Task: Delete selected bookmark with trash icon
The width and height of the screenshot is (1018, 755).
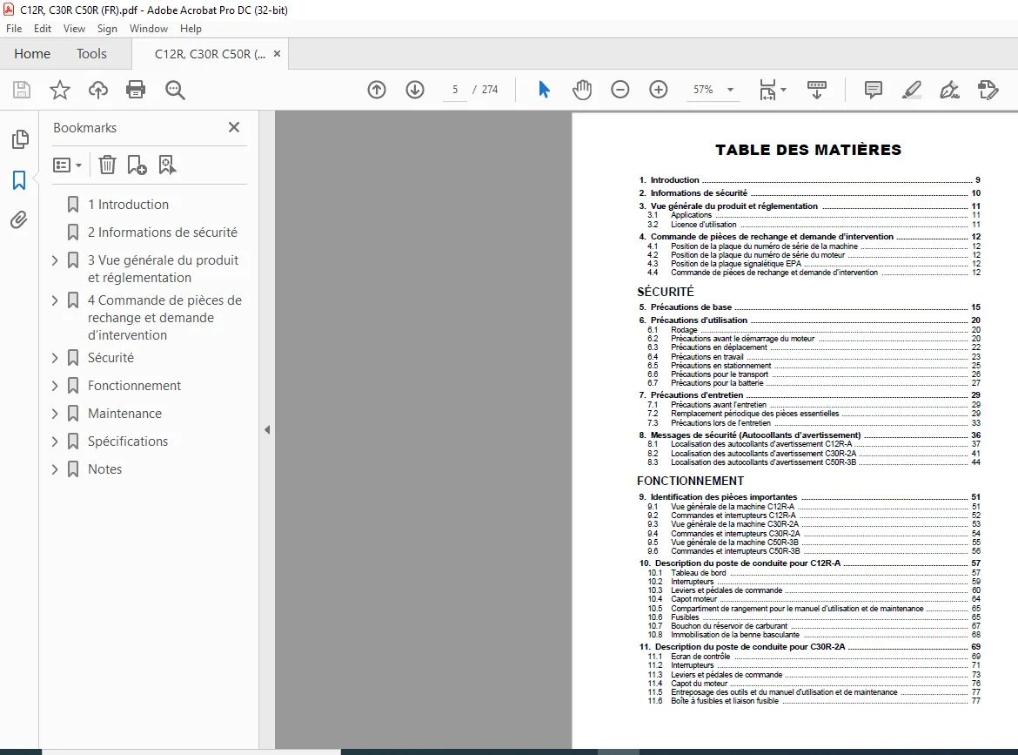Action: [107, 165]
